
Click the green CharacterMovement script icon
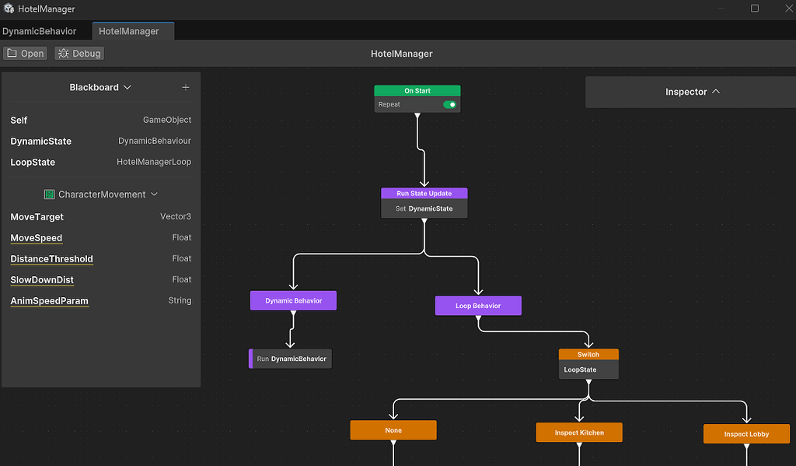49,194
